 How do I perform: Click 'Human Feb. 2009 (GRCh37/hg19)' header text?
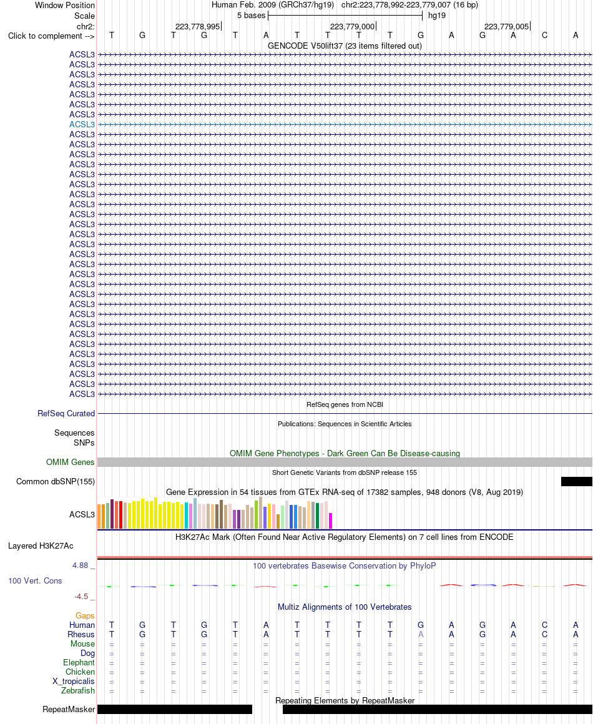(273, 5)
